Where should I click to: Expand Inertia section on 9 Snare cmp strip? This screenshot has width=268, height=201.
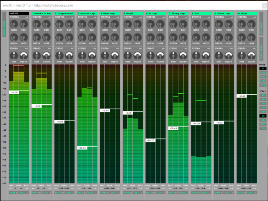(232, 17)
